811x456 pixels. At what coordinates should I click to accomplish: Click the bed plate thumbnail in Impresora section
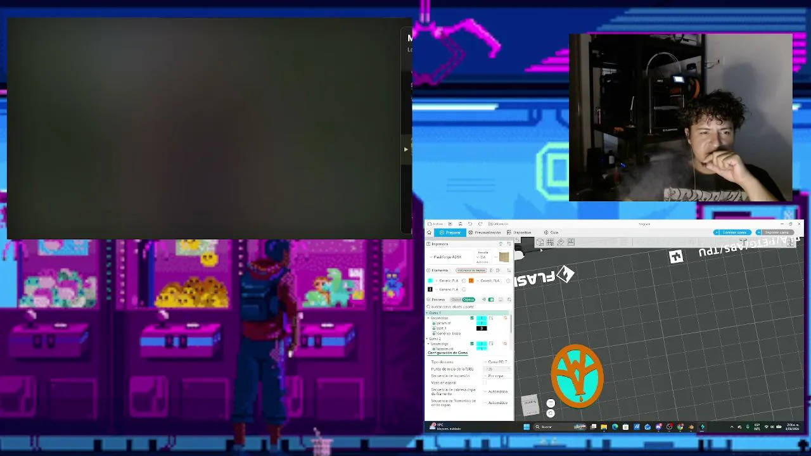coord(504,257)
